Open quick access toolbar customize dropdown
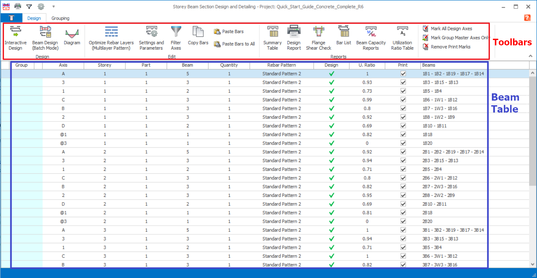 [x=53, y=6]
